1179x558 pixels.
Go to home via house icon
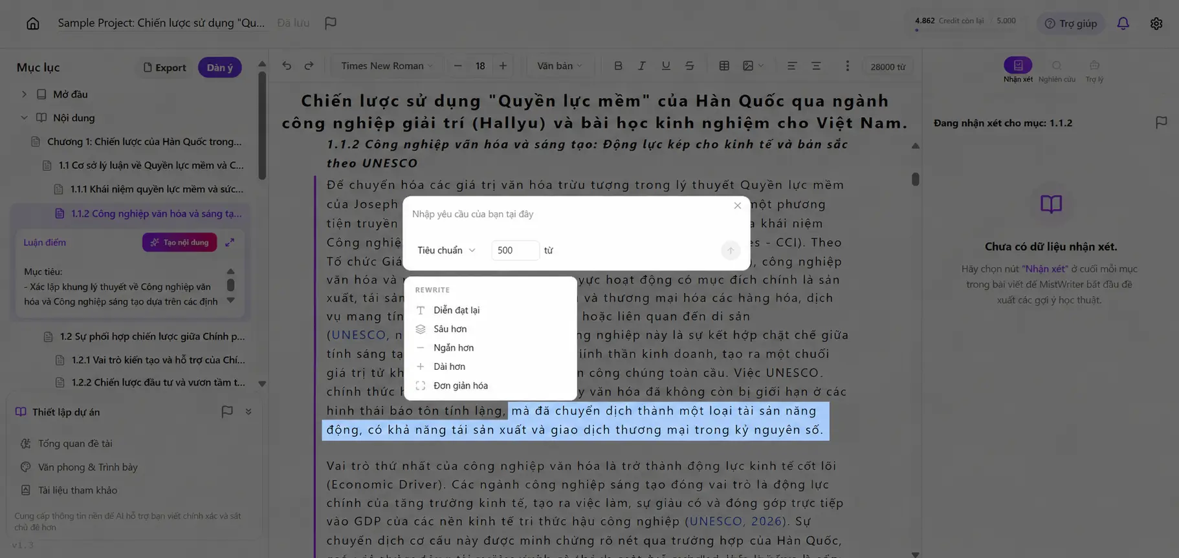click(x=33, y=23)
